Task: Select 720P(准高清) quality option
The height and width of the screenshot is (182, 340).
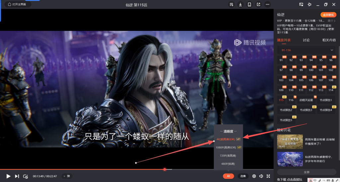Action: (228, 155)
